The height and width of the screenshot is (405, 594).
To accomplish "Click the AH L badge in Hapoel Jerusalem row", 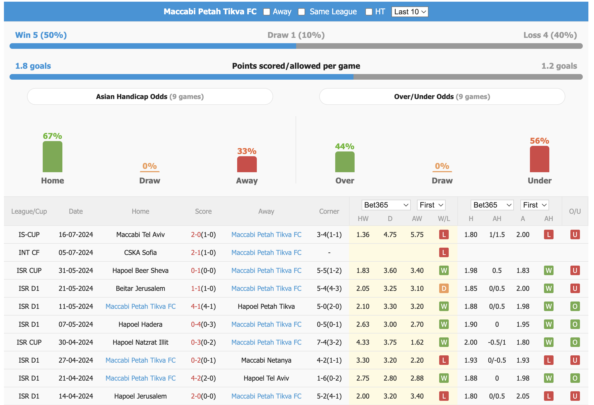I will 549,396.
